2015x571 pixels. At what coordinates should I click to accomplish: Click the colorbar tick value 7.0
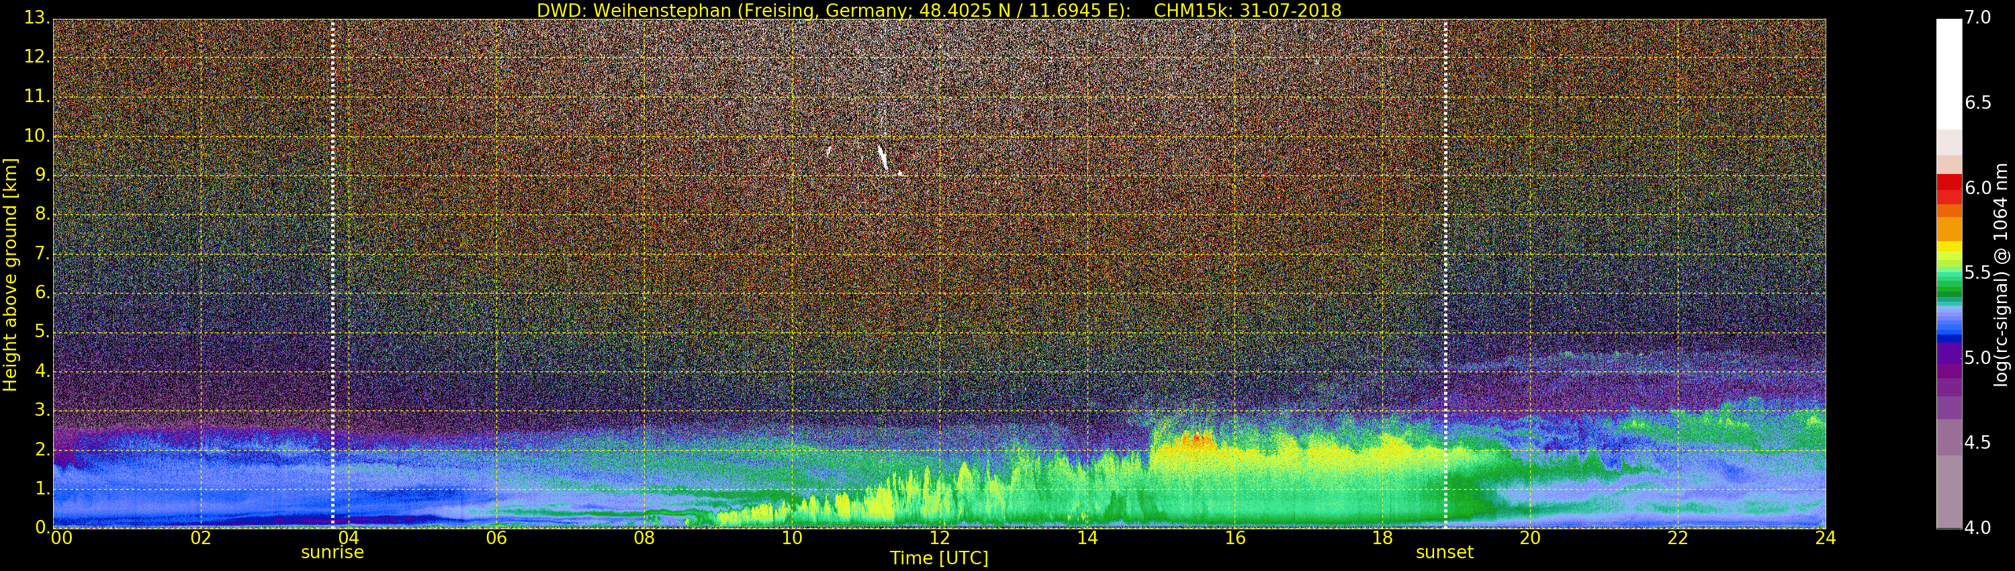tap(1977, 18)
